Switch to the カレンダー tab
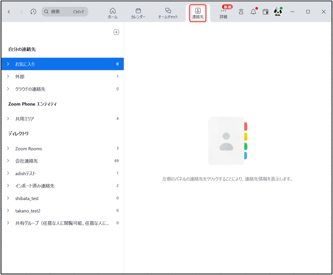This screenshot has height=275, width=333. pos(138,13)
